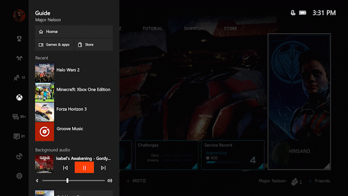Open the Store button in Guide

pyautogui.click(x=94, y=45)
